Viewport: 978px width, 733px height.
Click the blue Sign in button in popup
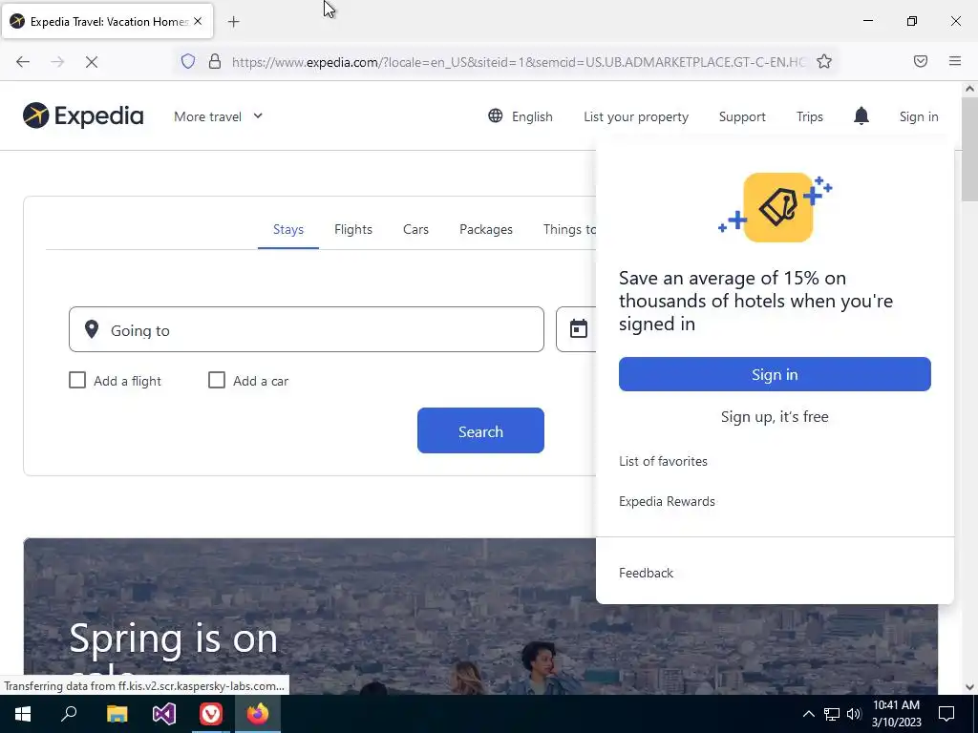click(775, 374)
